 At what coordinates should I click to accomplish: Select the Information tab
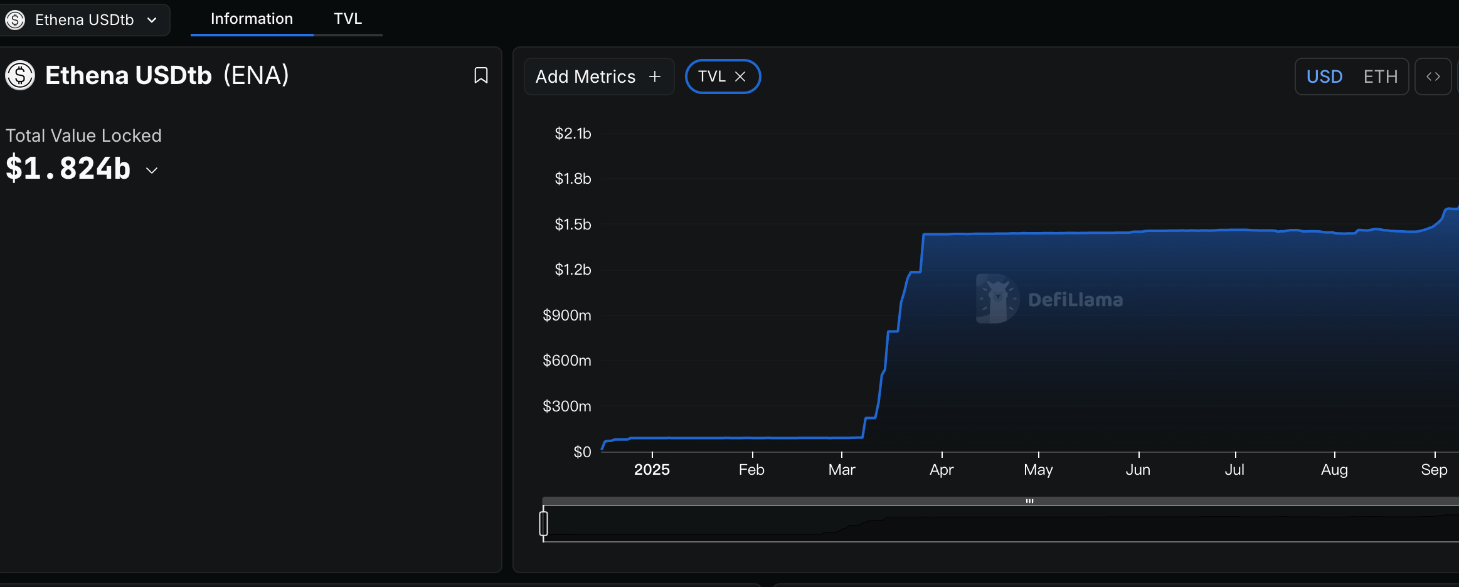tap(251, 18)
